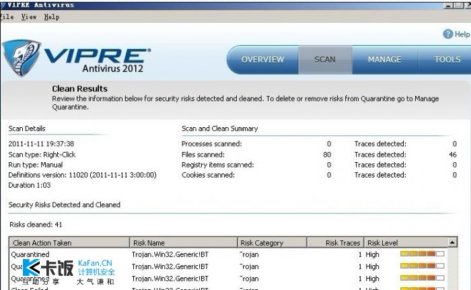Viewport: 471px width, 290px height.
Task: Click the blue Help question mark icon
Action: coord(447,34)
